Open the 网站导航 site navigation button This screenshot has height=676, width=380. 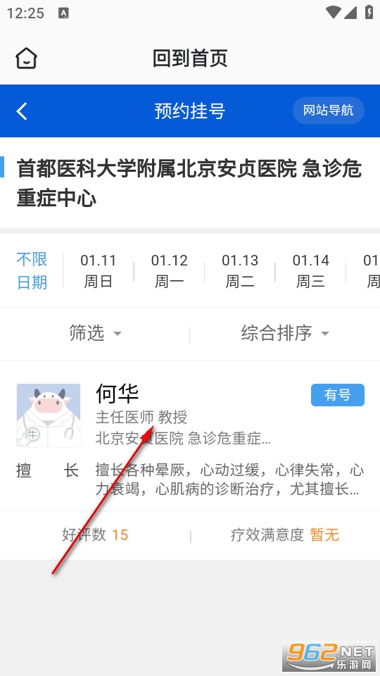(x=329, y=111)
